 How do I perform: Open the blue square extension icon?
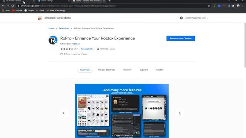click(219, 6)
